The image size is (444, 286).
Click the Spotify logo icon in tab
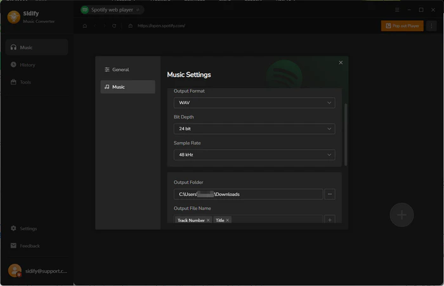(84, 10)
